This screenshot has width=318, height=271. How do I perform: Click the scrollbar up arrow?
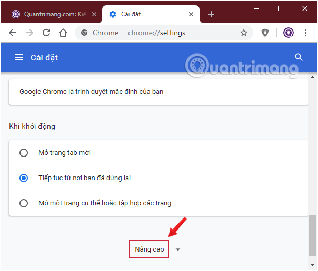[312, 77]
